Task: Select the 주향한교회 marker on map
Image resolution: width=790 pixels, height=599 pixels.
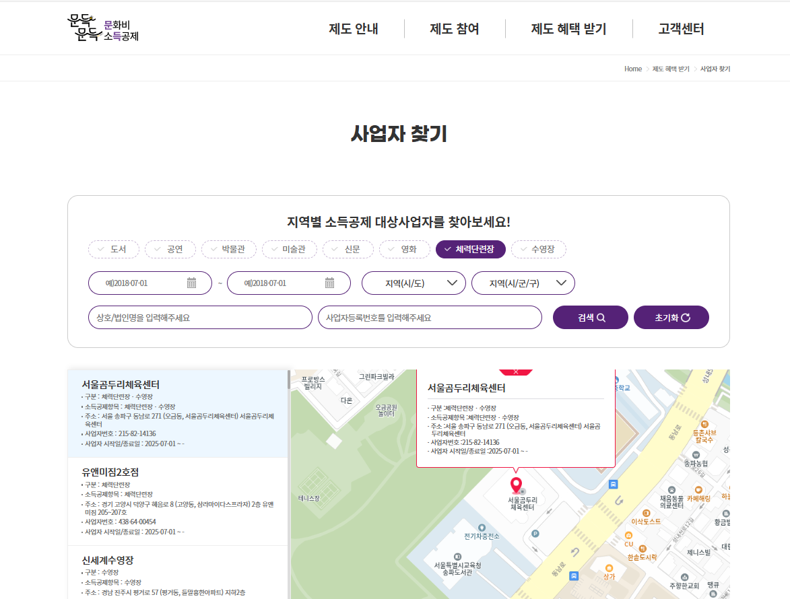Action: click(684, 577)
